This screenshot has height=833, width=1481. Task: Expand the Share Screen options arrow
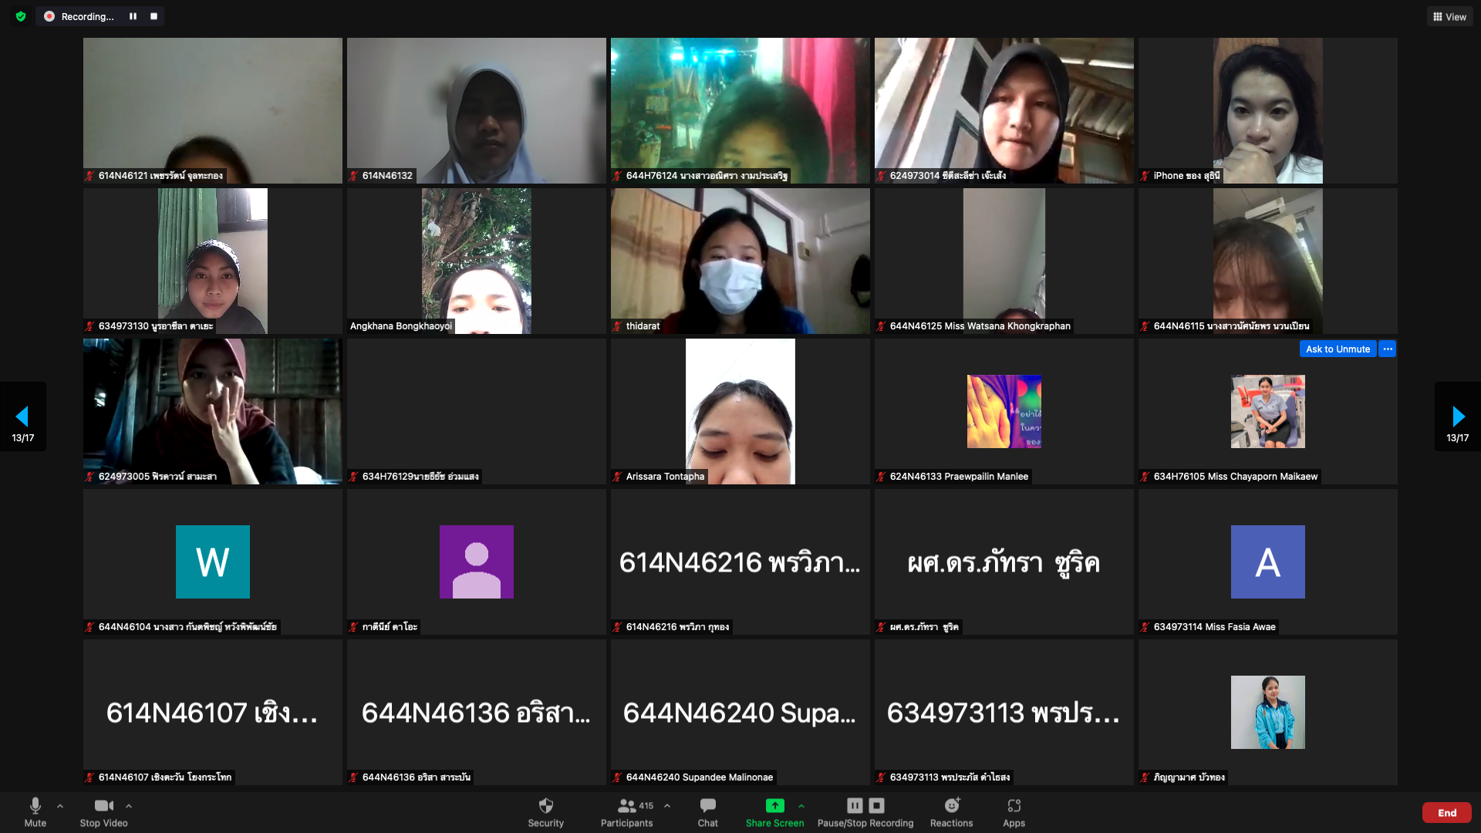point(801,805)
